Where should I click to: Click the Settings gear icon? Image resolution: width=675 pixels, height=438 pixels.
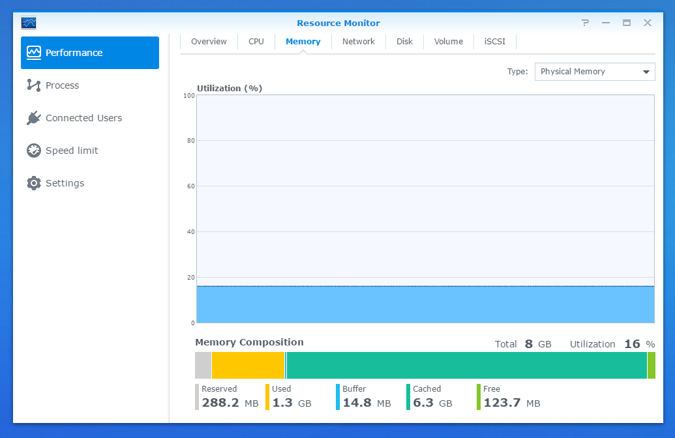click(34, 183)
